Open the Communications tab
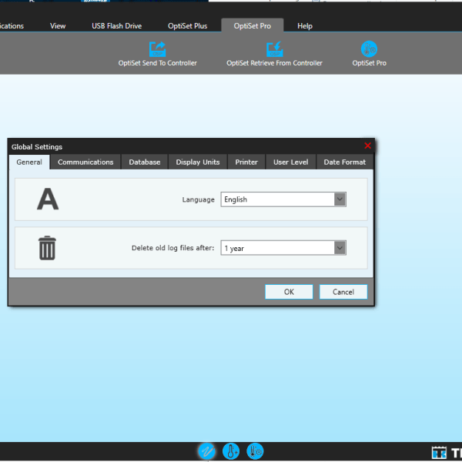The image size is (462, 462). pos(85,162)
